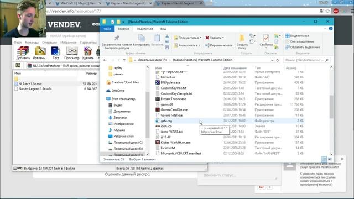Image resolution: width=354 pixels, height=199 pixels.
Task: Click browser bookmark star icon
Action: click(327, 11)
